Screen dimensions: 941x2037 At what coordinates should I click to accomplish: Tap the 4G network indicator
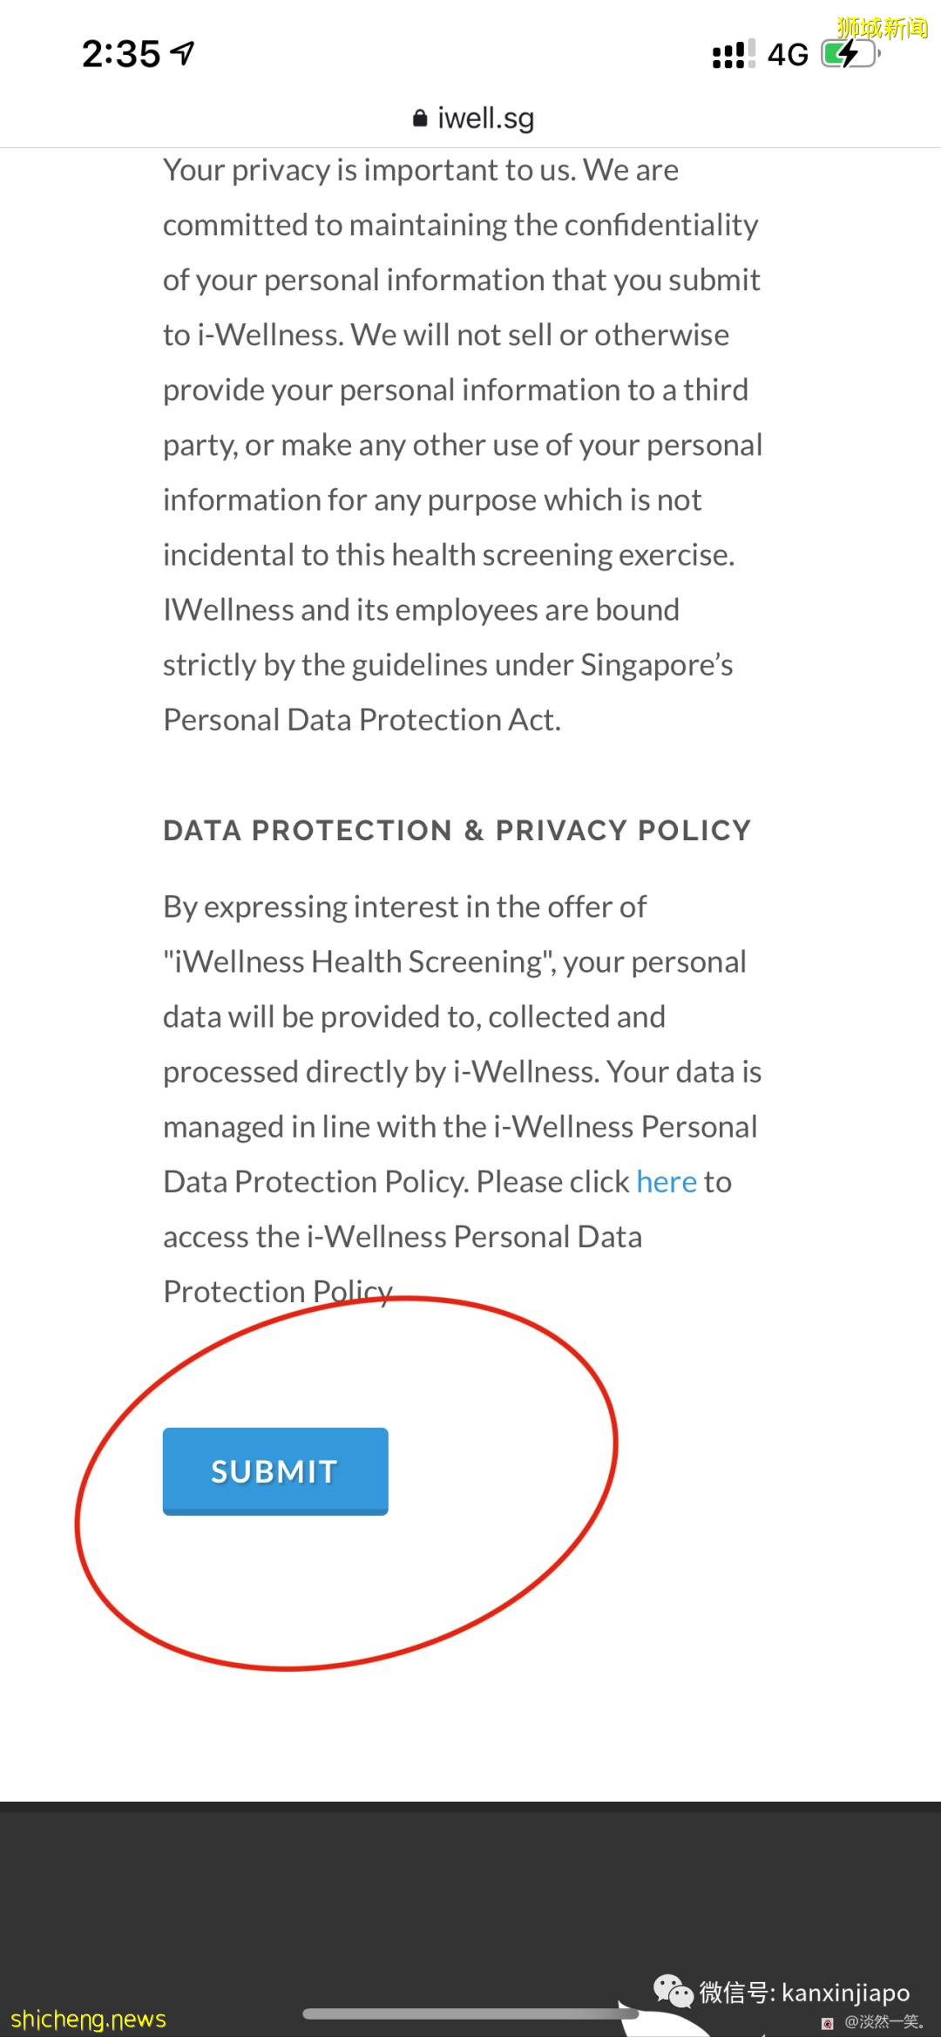coord(788,55)
